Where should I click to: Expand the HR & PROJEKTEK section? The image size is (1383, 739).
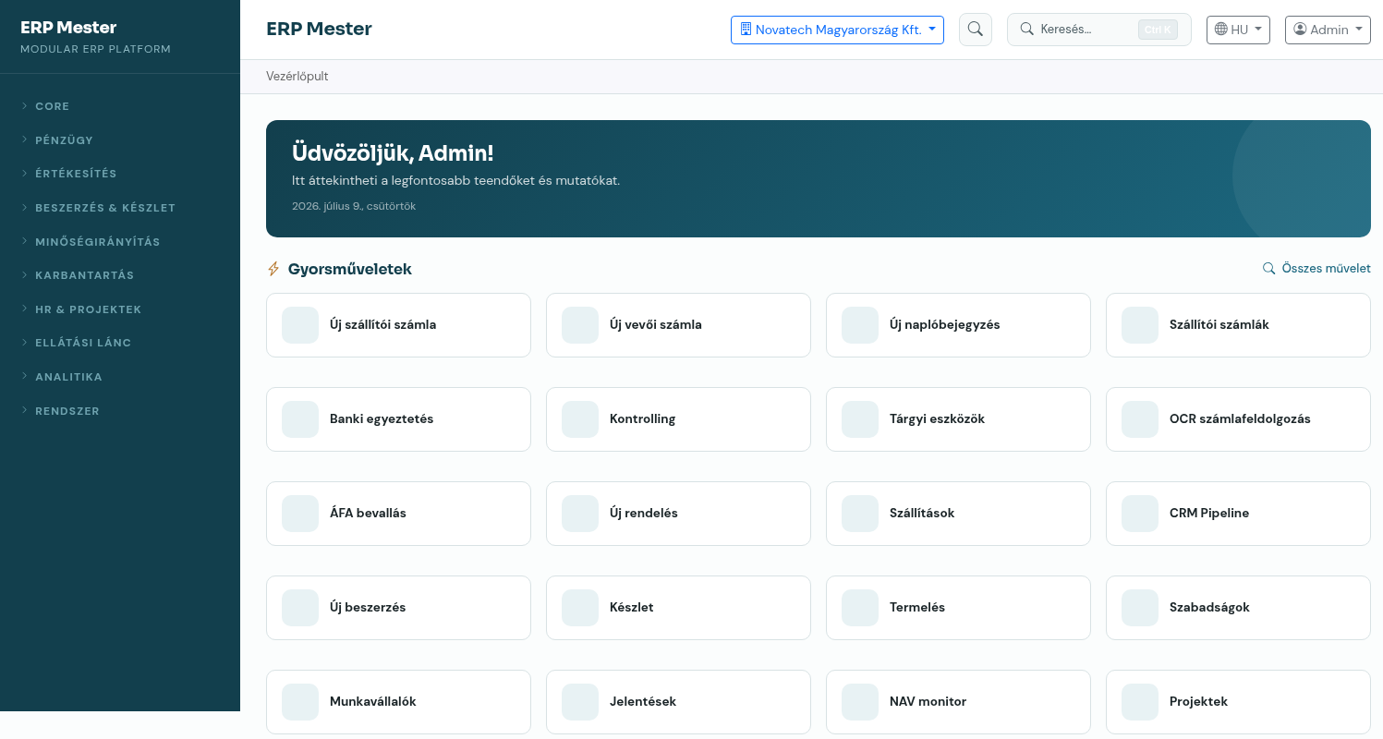[x=120, y=309]
